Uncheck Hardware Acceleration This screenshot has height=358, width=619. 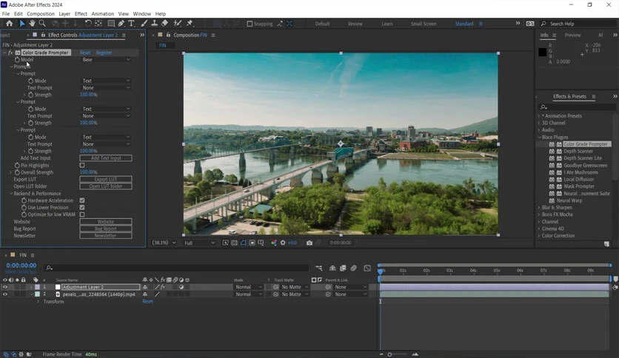coord(82,200)
